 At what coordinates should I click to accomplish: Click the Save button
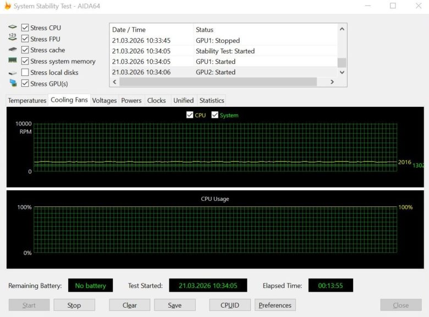click(x=175, y=305)
